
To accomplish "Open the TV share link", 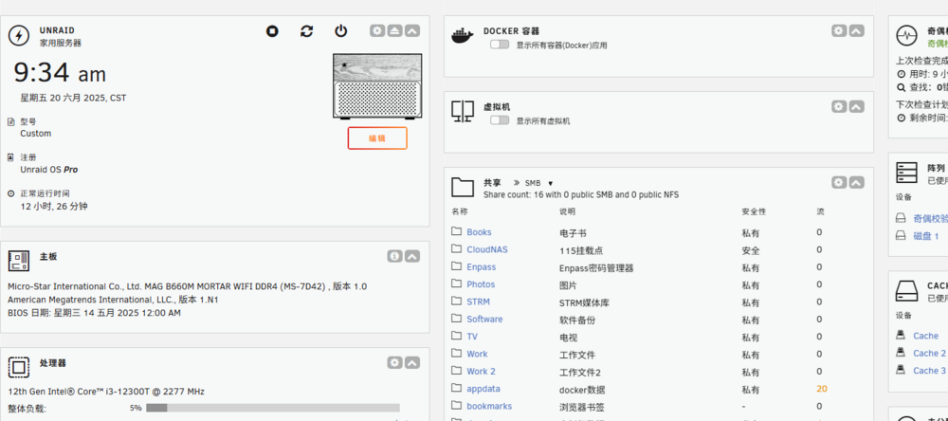I will pos(472,337).
